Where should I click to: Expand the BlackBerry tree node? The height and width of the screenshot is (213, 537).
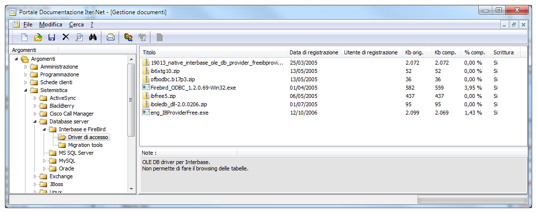point(35,106)
